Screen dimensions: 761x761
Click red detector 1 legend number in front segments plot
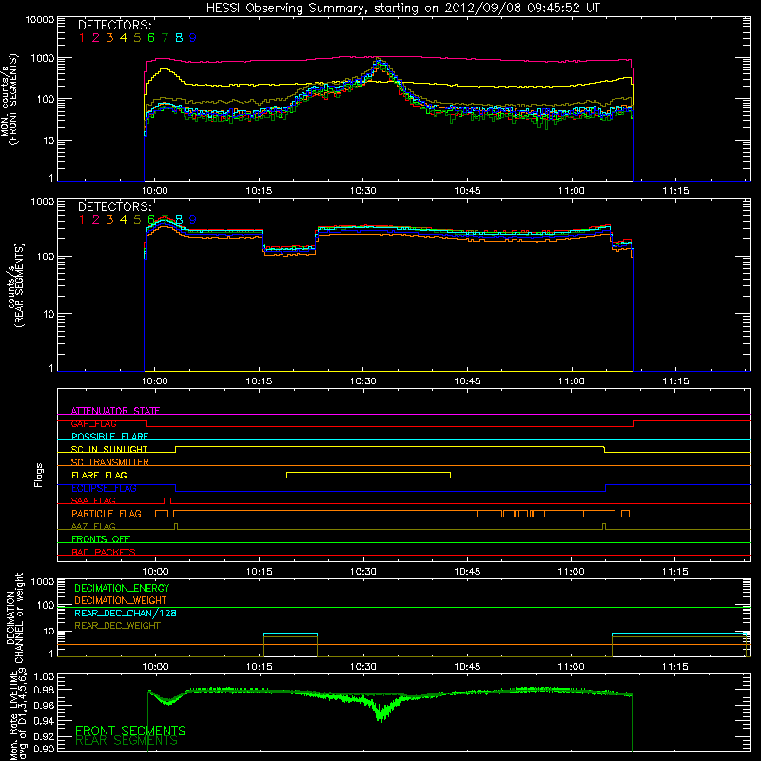(82, 38)
